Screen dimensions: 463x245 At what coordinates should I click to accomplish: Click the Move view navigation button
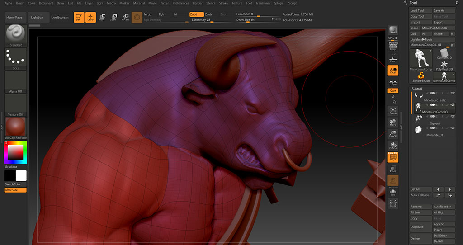[393, 122]
